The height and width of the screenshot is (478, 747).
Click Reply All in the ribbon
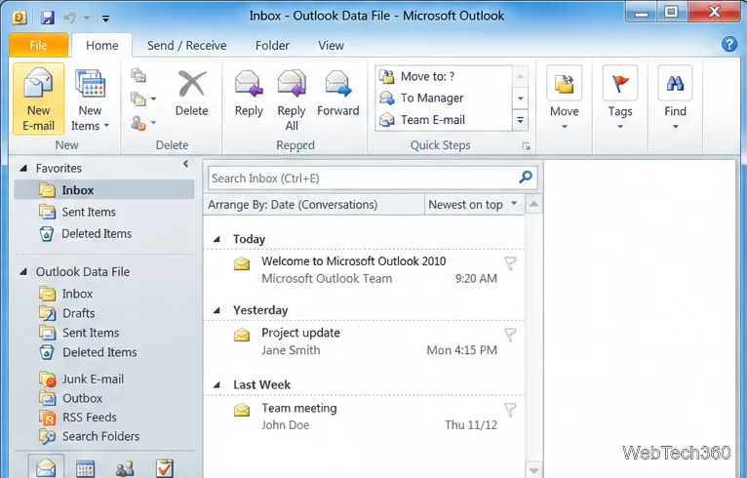click(x=292, y=100)
